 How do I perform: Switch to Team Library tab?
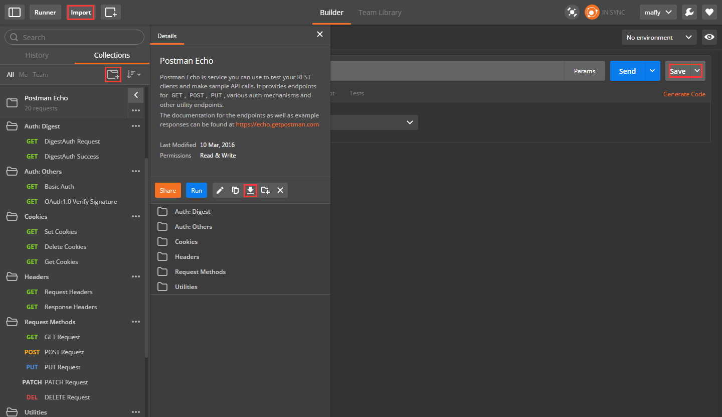[x=380, y=13]
